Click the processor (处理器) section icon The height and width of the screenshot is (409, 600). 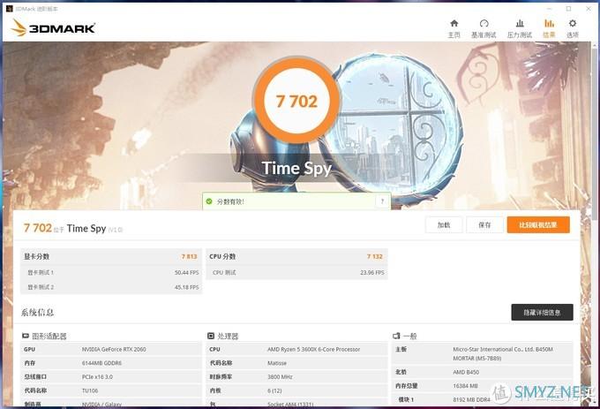pyautogui.click(x=211, y=336)
